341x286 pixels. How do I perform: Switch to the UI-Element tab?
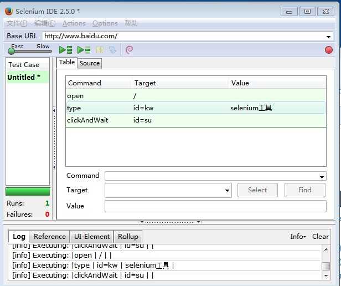92,237
